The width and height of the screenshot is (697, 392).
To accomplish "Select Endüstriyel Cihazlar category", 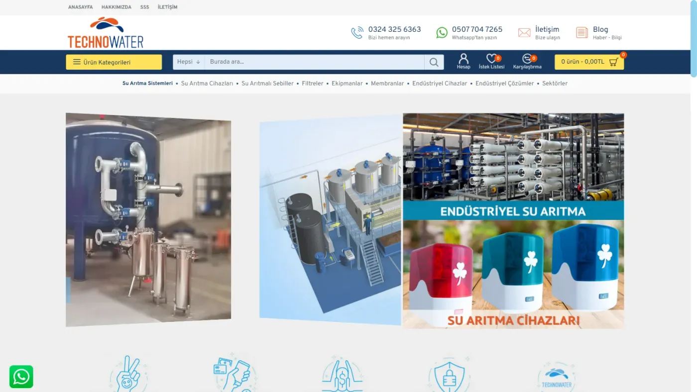I will click(x=440, y=84).
